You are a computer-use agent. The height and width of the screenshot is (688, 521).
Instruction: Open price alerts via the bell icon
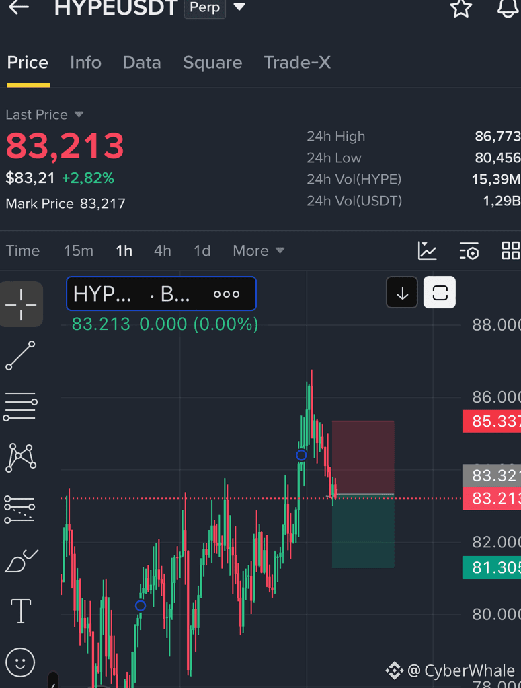pyautogui.click(x=509, y=7)
